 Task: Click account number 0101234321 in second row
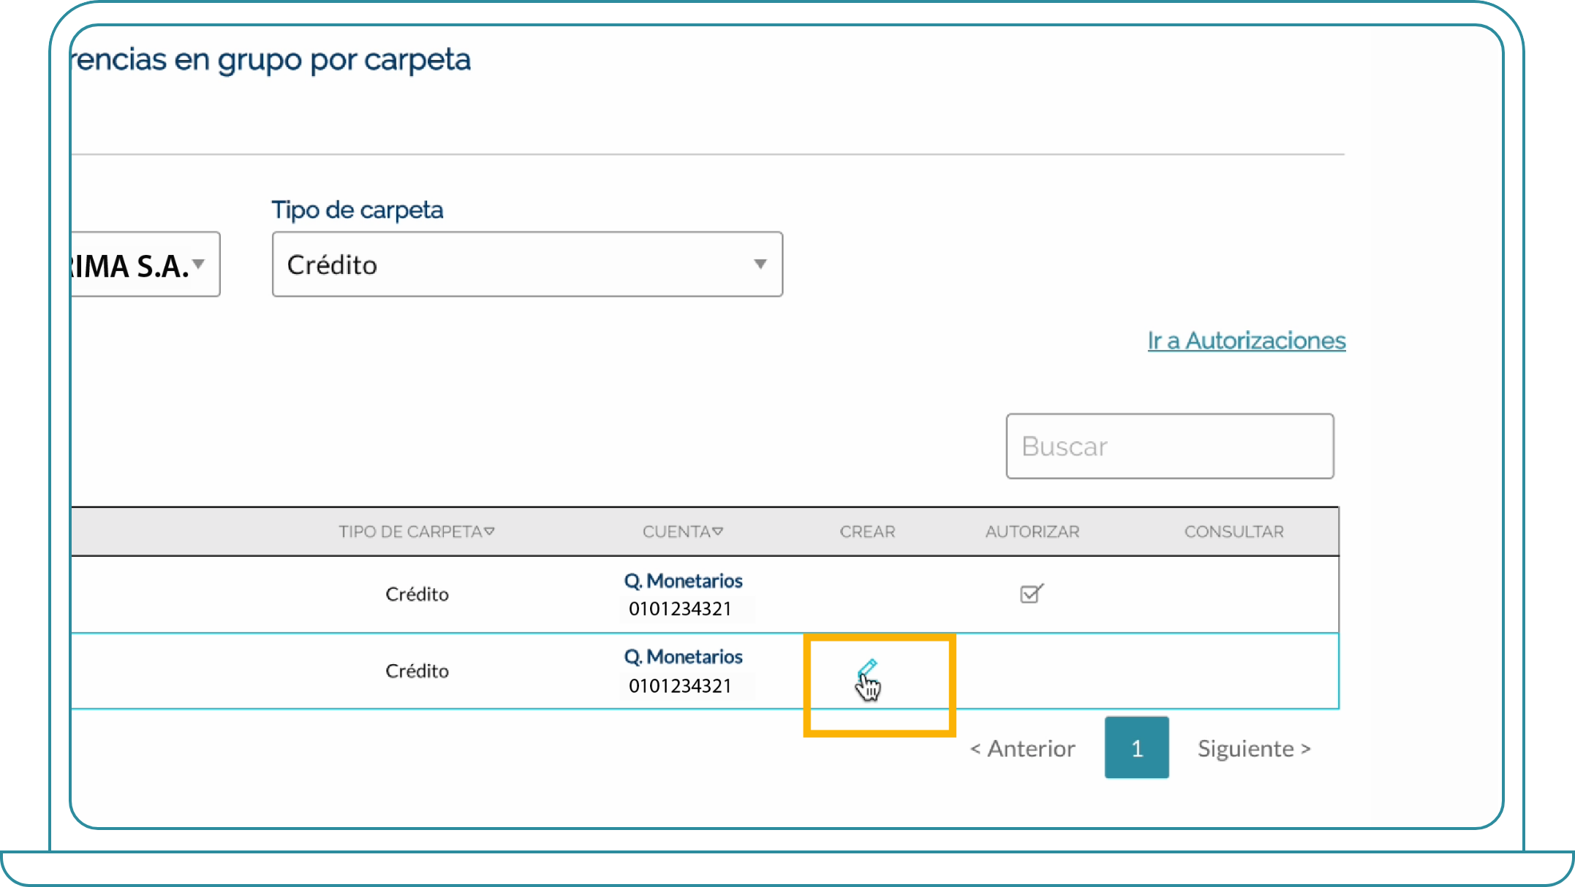pos(680,686)
